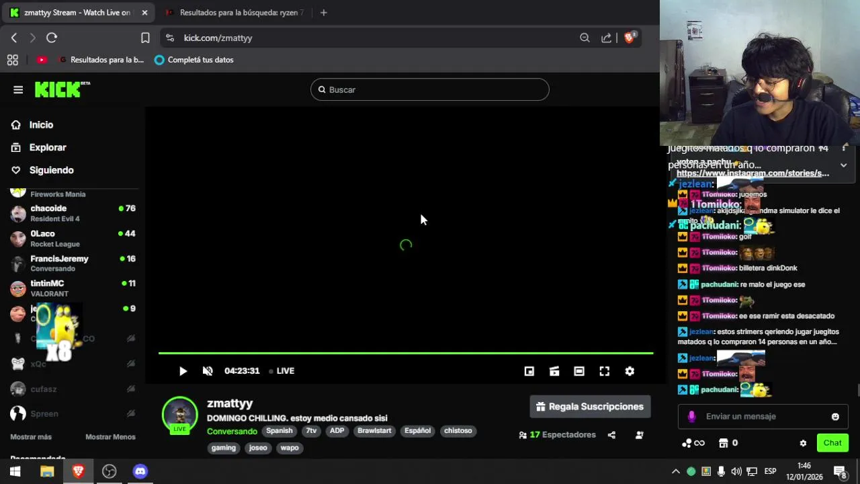Select the ADP tag
The image size is (860, 484).
tap(337, 431)
